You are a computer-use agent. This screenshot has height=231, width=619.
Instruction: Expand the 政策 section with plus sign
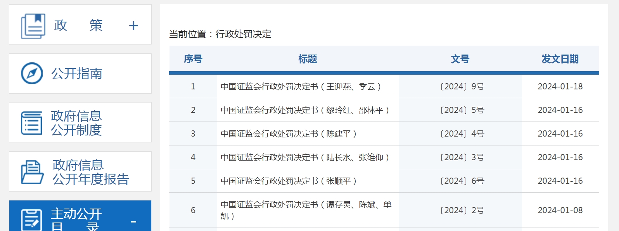pos(133,26)
